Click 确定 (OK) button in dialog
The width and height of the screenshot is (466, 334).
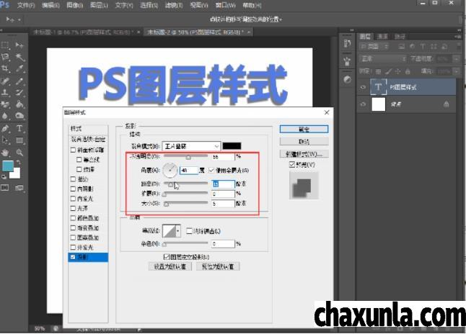pyautogui.click(x=304, y=129)
